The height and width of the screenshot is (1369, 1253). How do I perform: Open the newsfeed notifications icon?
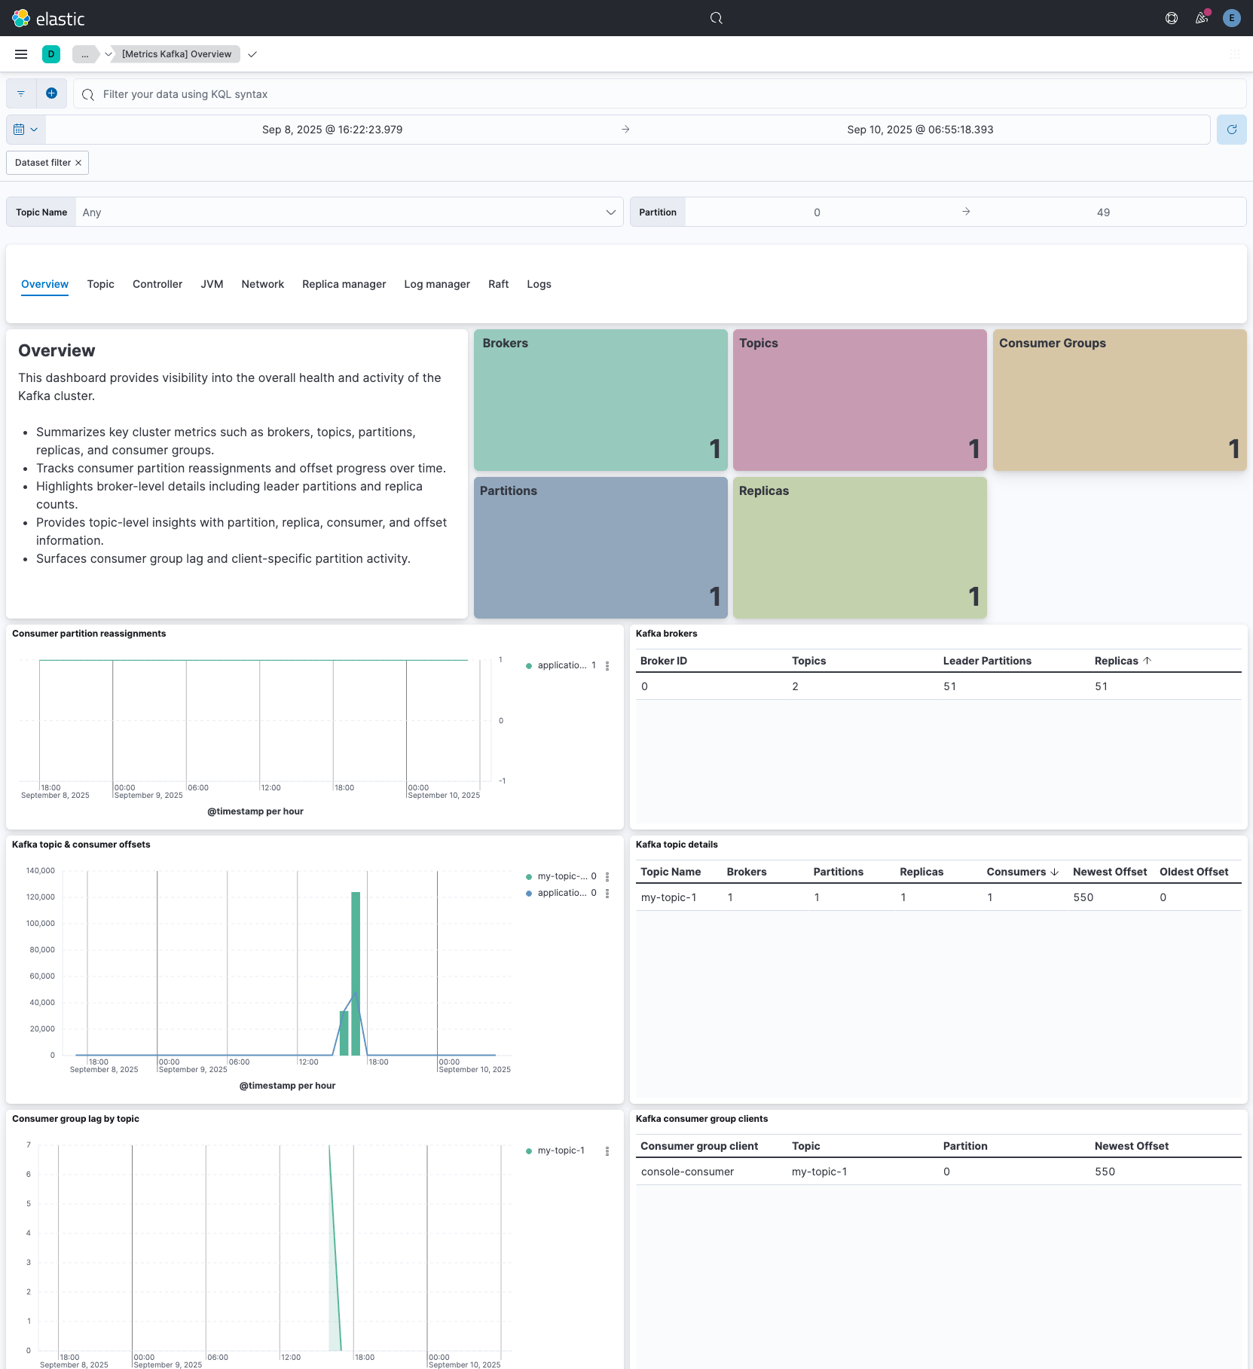[x=1201, y=18]
